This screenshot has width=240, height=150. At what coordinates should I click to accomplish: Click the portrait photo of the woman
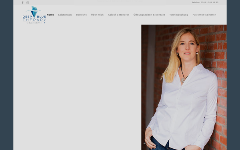coord(184,87)
